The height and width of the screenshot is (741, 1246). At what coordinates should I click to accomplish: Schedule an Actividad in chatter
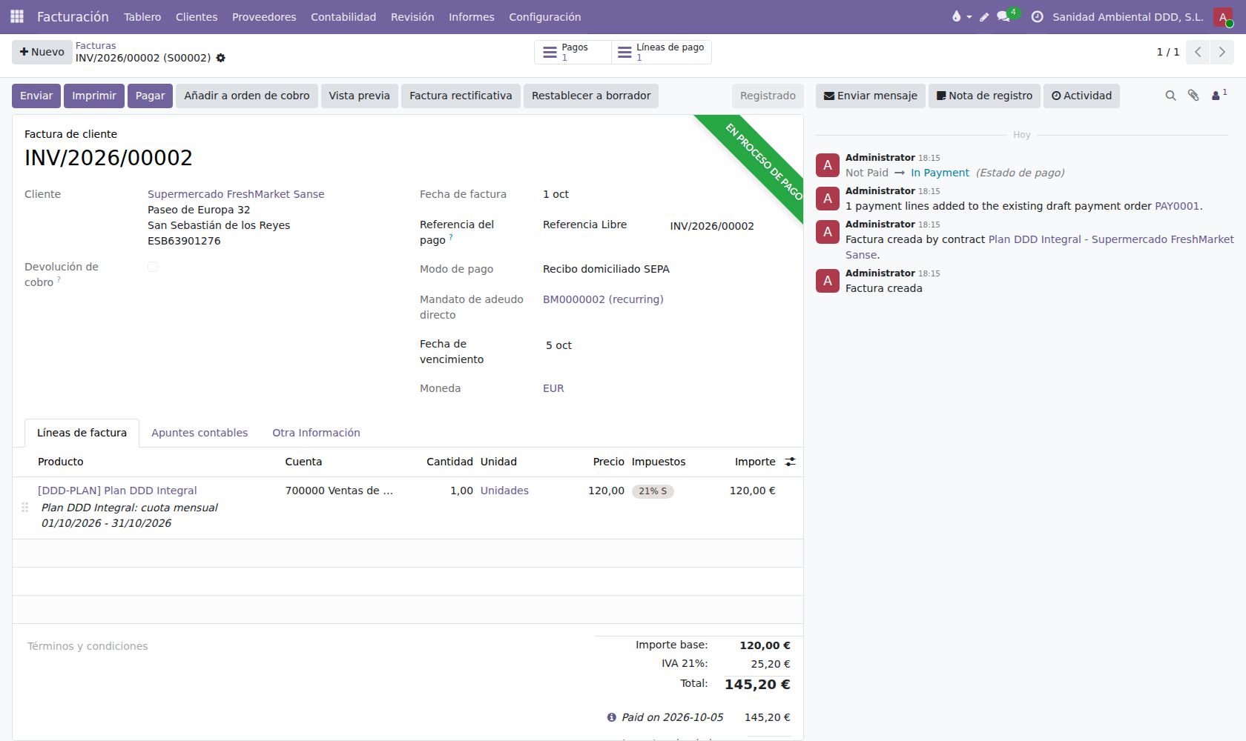pyautogui.click(x=1081, y=96)
